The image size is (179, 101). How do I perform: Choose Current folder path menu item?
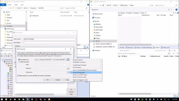coord(86,72)
